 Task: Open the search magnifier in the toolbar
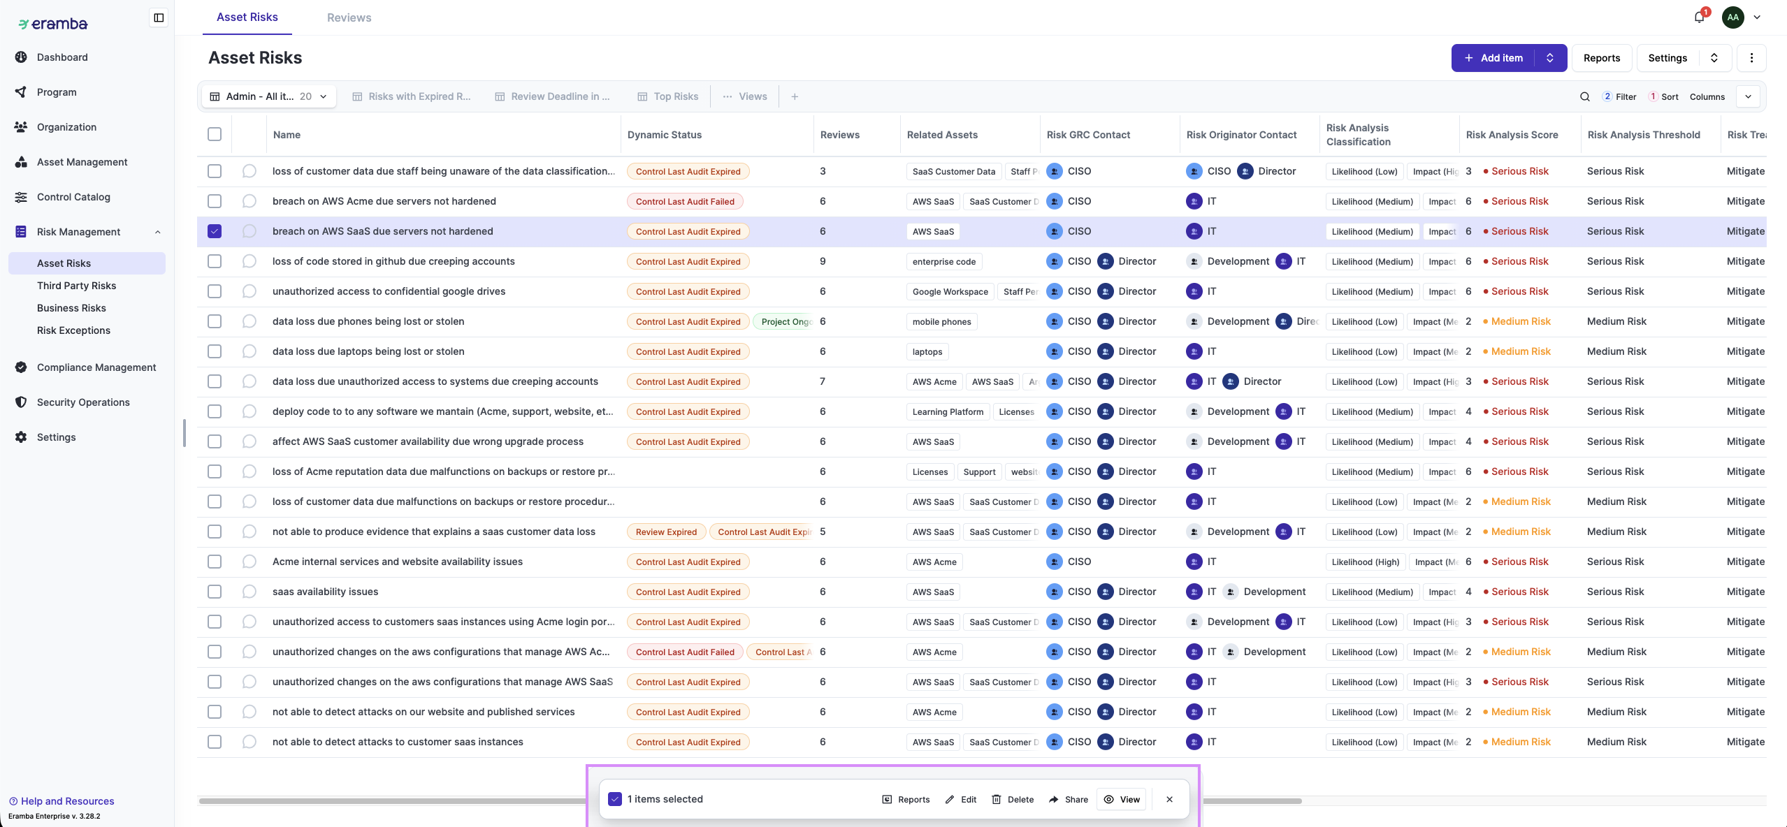tap(1584, 96)
